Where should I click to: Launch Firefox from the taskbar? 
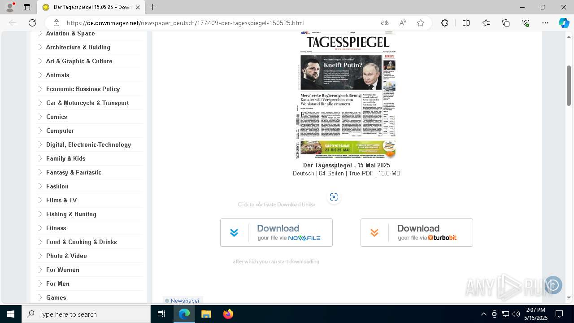228,314
